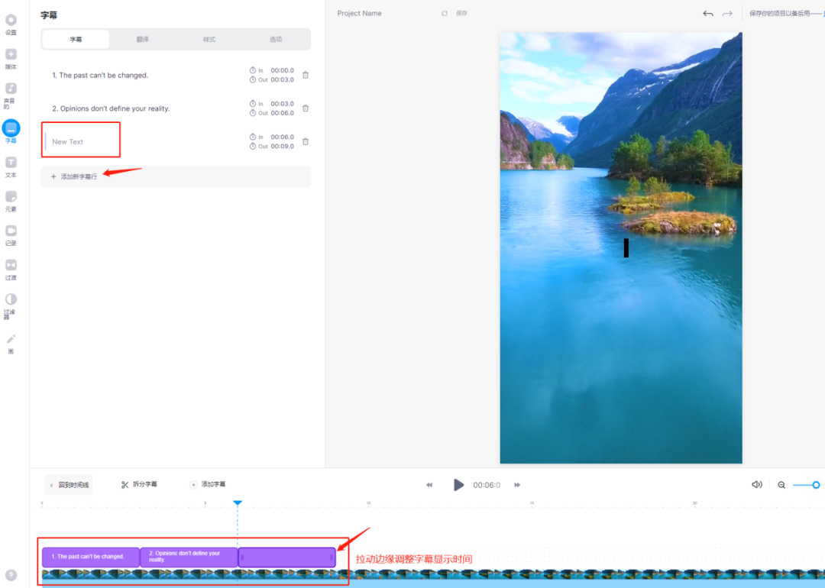Click inside the New Text input field
This screenshot has width=825, height=588.
coord(80,140)
